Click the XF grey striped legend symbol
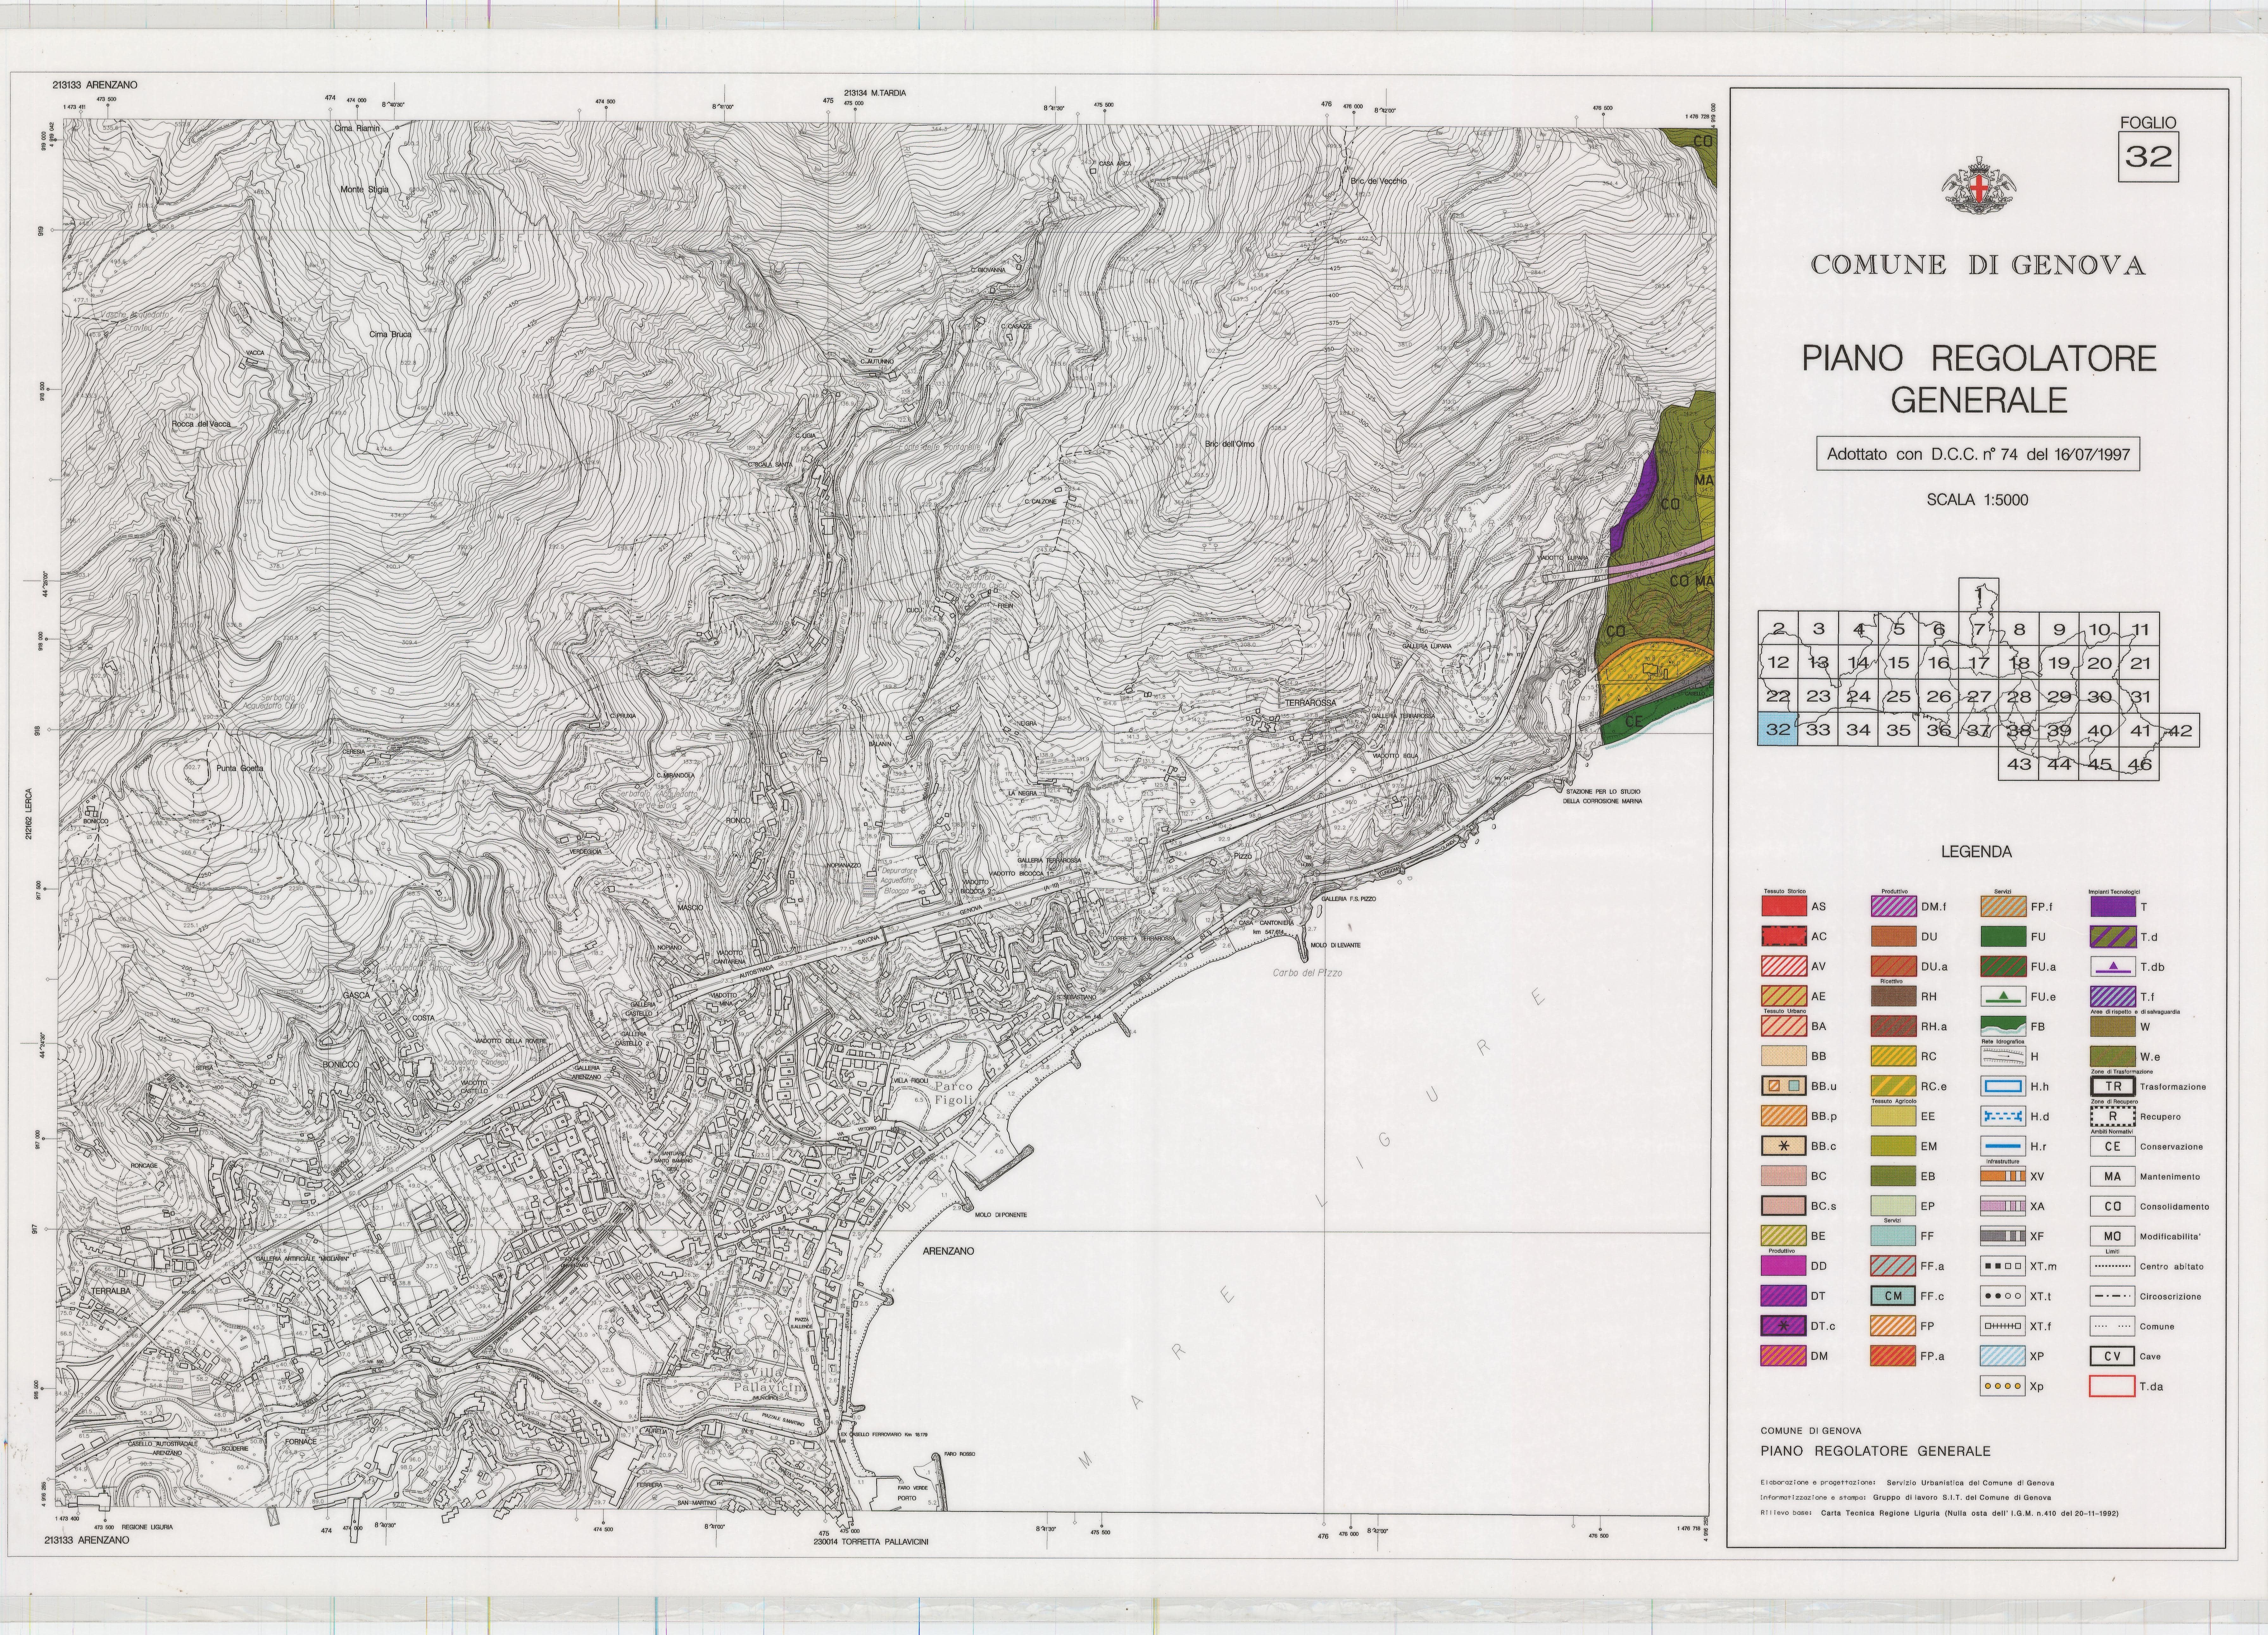The height and width of the screenshot is (1635, 2268). pos(2003,1236)
